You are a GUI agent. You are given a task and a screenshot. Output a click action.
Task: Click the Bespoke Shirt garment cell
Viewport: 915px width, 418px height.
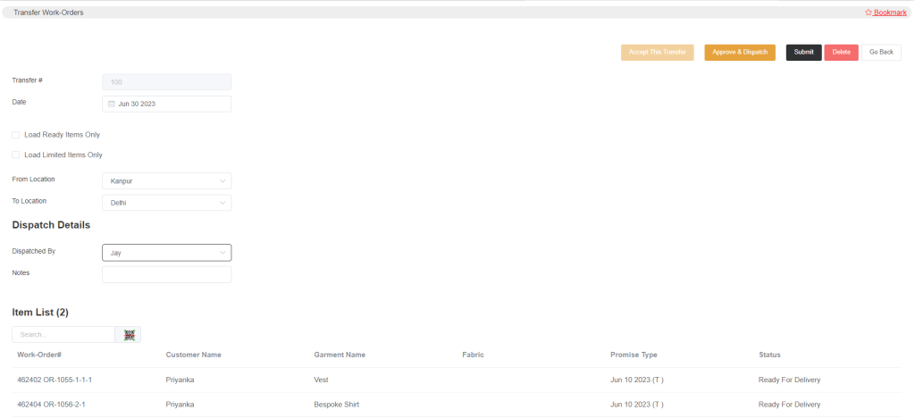pyautogui.click(x=337, y=405)
